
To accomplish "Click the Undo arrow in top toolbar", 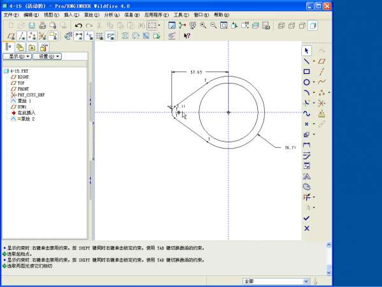I will point(78,26).
